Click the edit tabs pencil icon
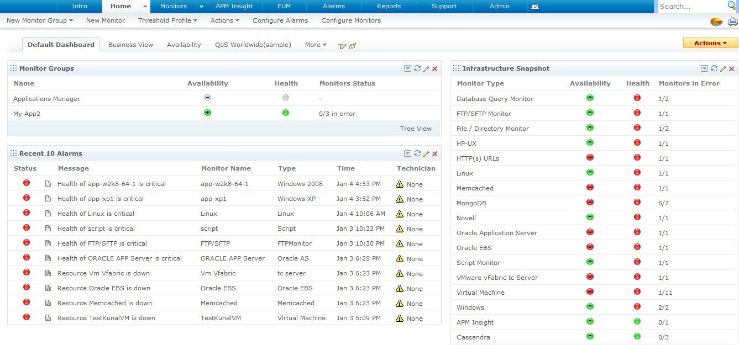 coord(342,46)
